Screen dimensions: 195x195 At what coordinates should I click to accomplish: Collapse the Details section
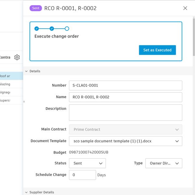click(x=26, y=71)
